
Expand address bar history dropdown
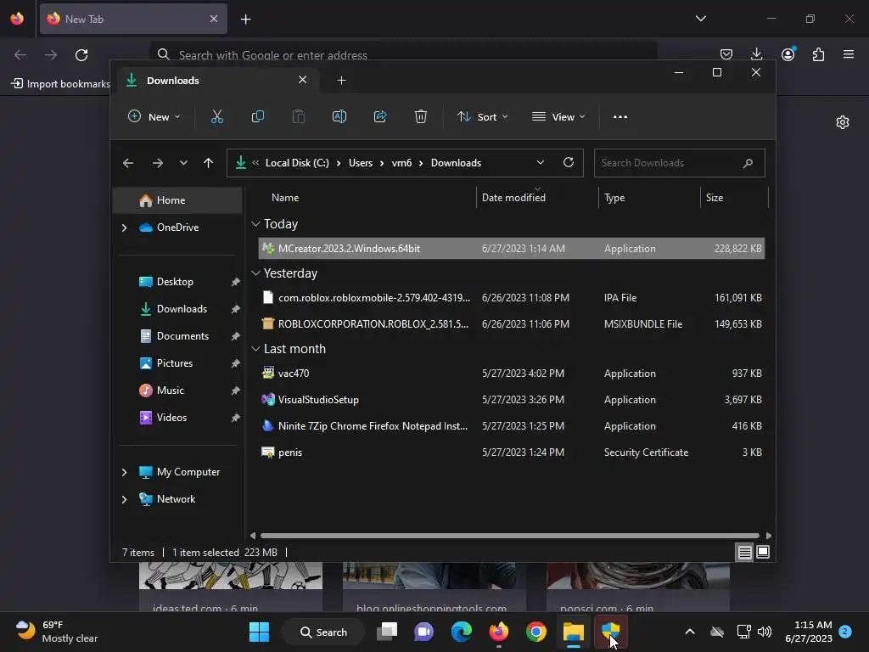click(x=541, y=162)
